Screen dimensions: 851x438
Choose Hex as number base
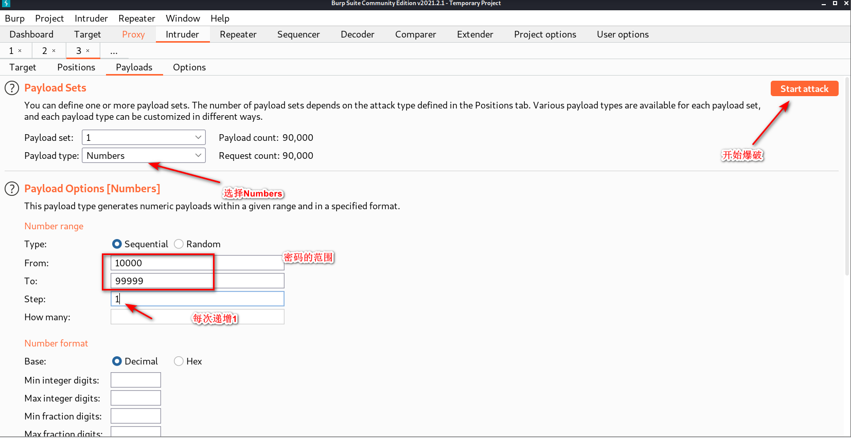[x=179, y=361]
